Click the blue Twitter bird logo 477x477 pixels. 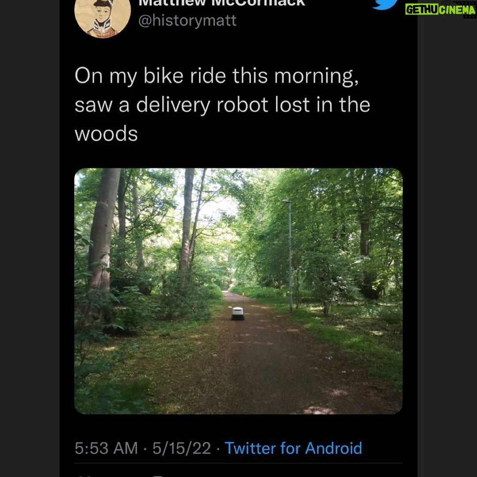[x=385, y=4]
